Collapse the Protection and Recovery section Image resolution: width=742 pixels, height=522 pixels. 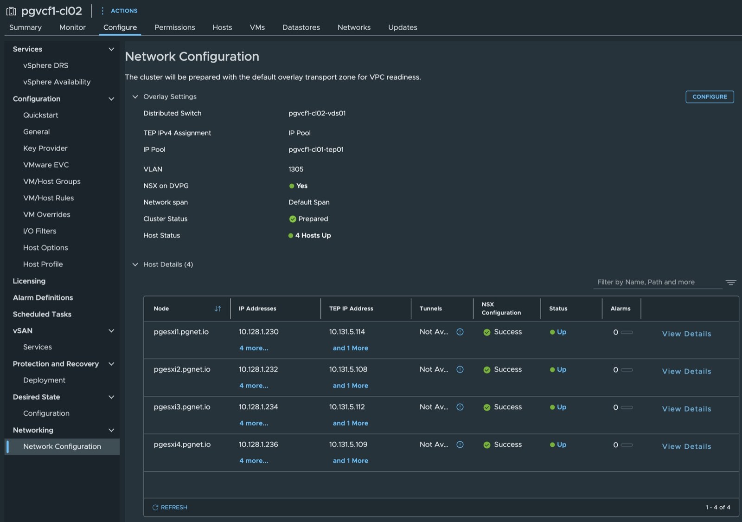pos(111,364)
